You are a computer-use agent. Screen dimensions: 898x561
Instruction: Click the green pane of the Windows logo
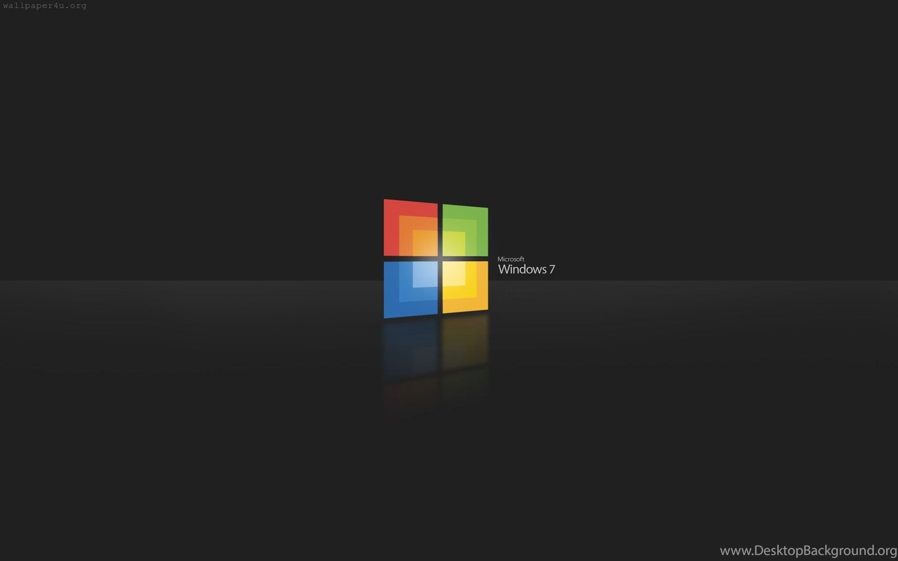coord(465,230)
